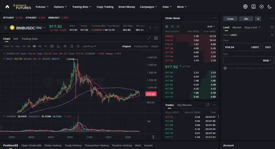Collapse the Vol(BNB) indicator legend
Image resolution: width=275 pixels, height=149 pixels.
click(x=4, y=116)
